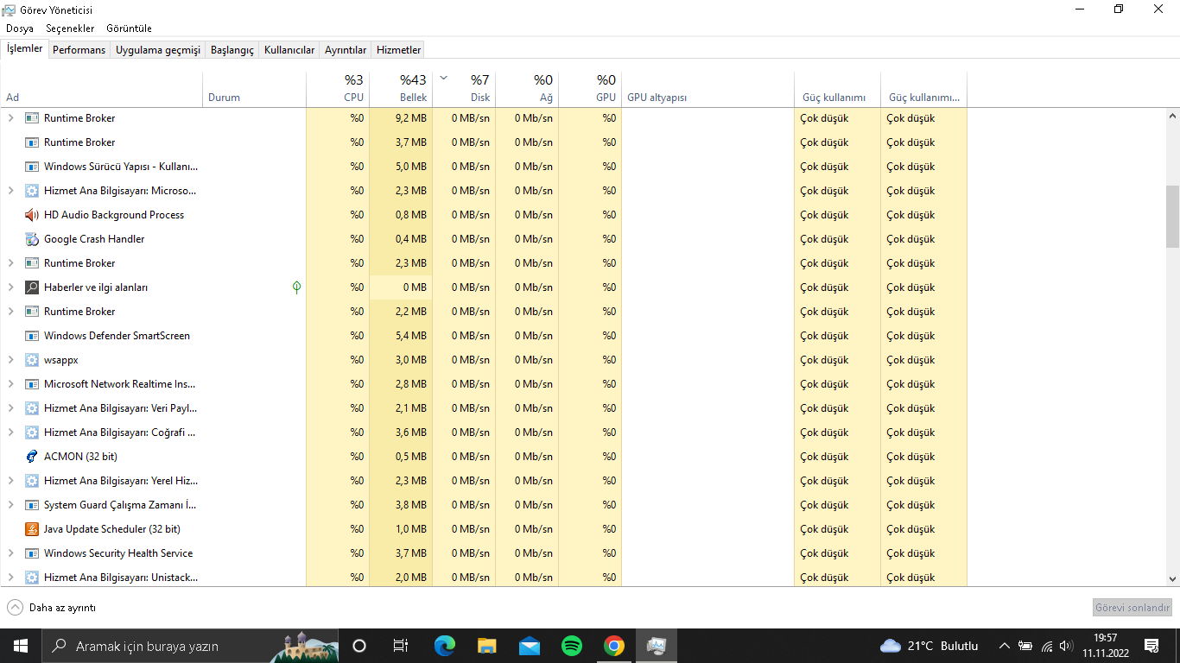Select the Runtime Broker row name with 3,7 MB
Screen dimensions: 1180x663
pos(79,142)
